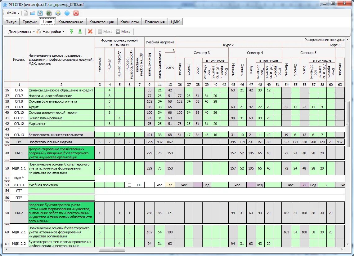
Task: Open the Компетенции tab
Action: pyautogui.click(x=101, y=22)
